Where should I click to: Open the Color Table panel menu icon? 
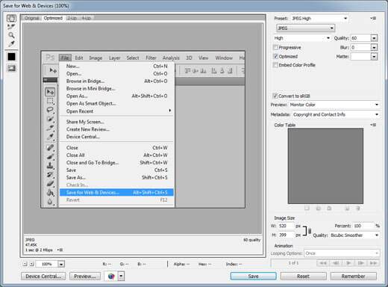coord(373,125)
